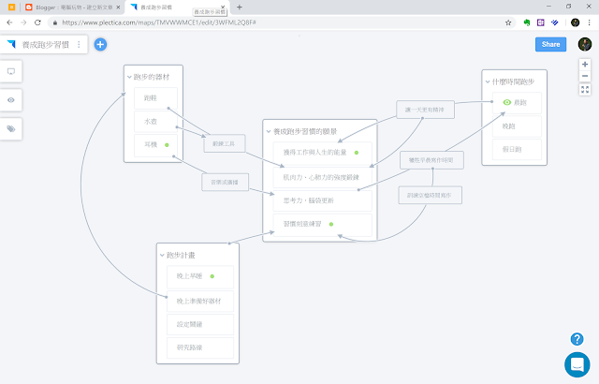Open the tags panel in the left sidebar

click(11, 128)
